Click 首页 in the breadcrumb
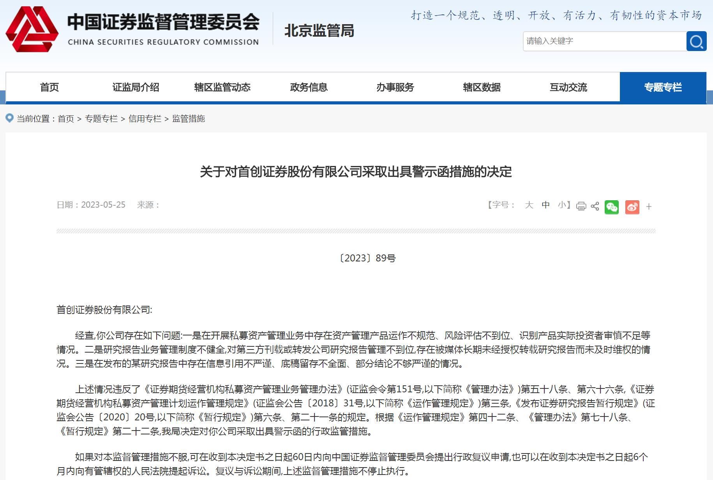This screenshot has width=713, height=480. coord(66,118)
